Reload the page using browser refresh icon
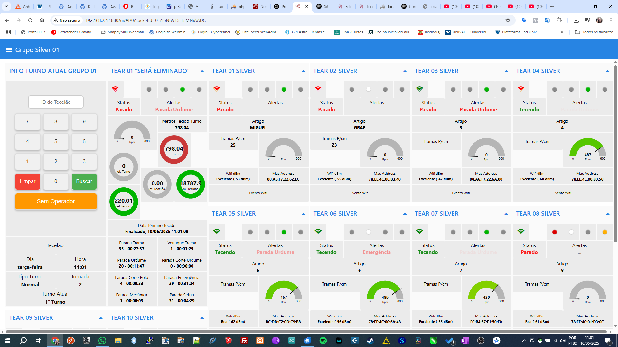The image size is (618, 347). [x=30, y=20]
